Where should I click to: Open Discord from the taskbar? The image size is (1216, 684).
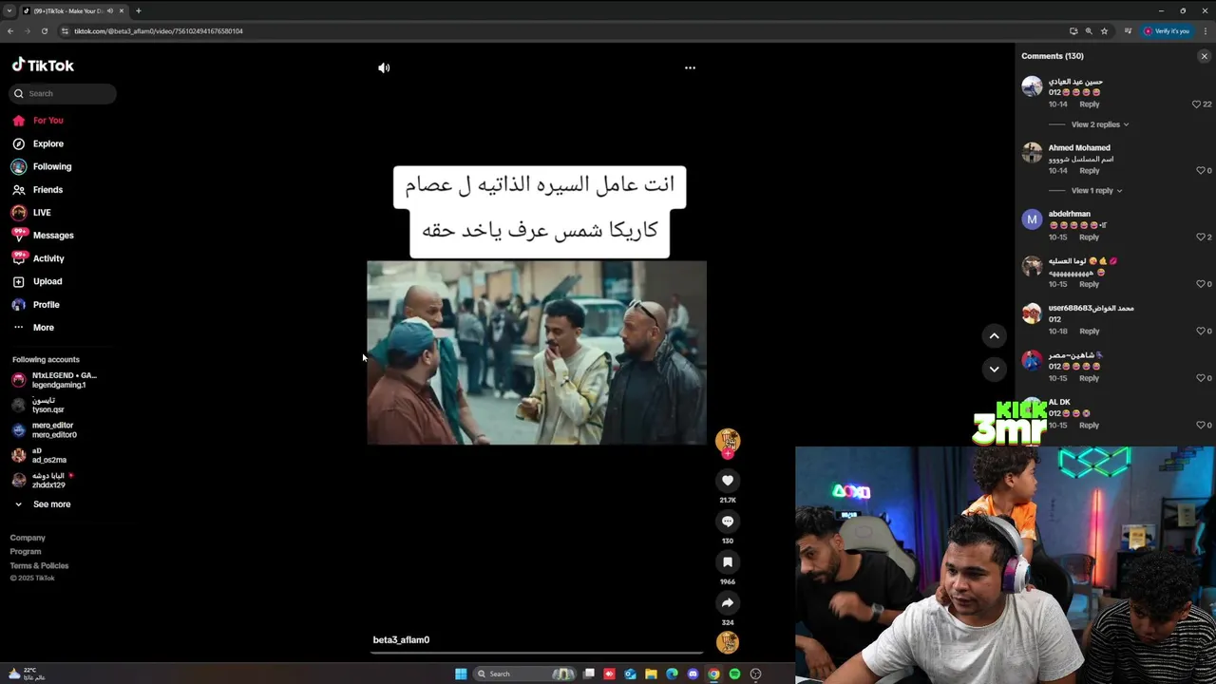693,674
